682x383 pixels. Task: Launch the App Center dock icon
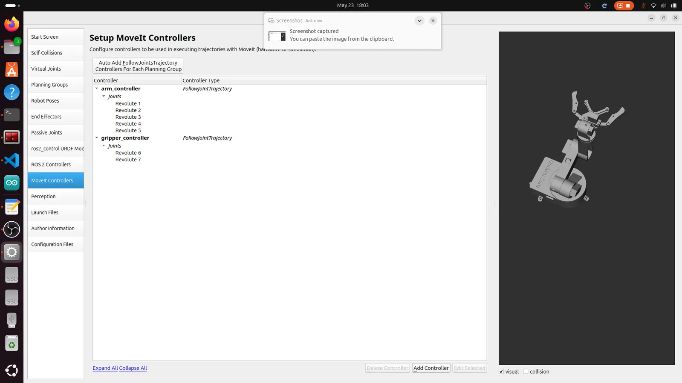click(x=12, y=69)
